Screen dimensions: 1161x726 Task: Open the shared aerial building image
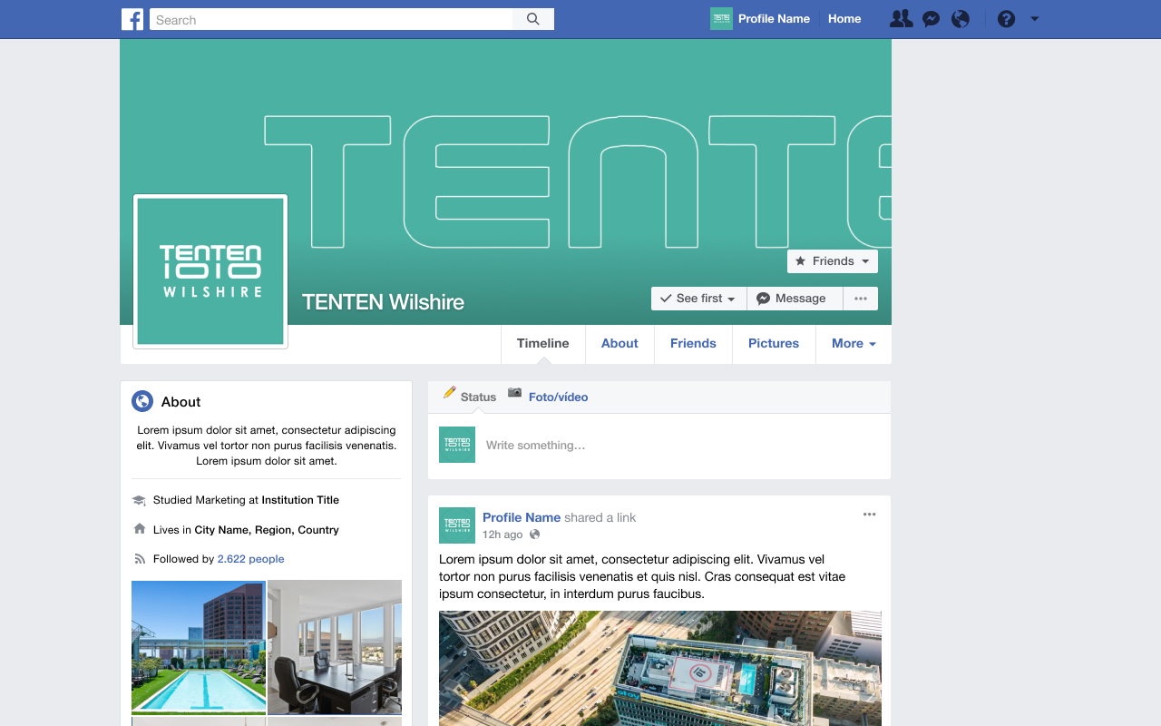(660, 668)
